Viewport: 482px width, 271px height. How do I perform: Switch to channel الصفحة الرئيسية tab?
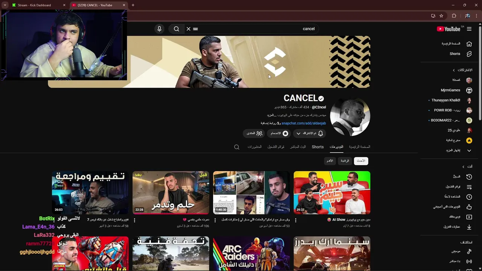pos(360,147)
